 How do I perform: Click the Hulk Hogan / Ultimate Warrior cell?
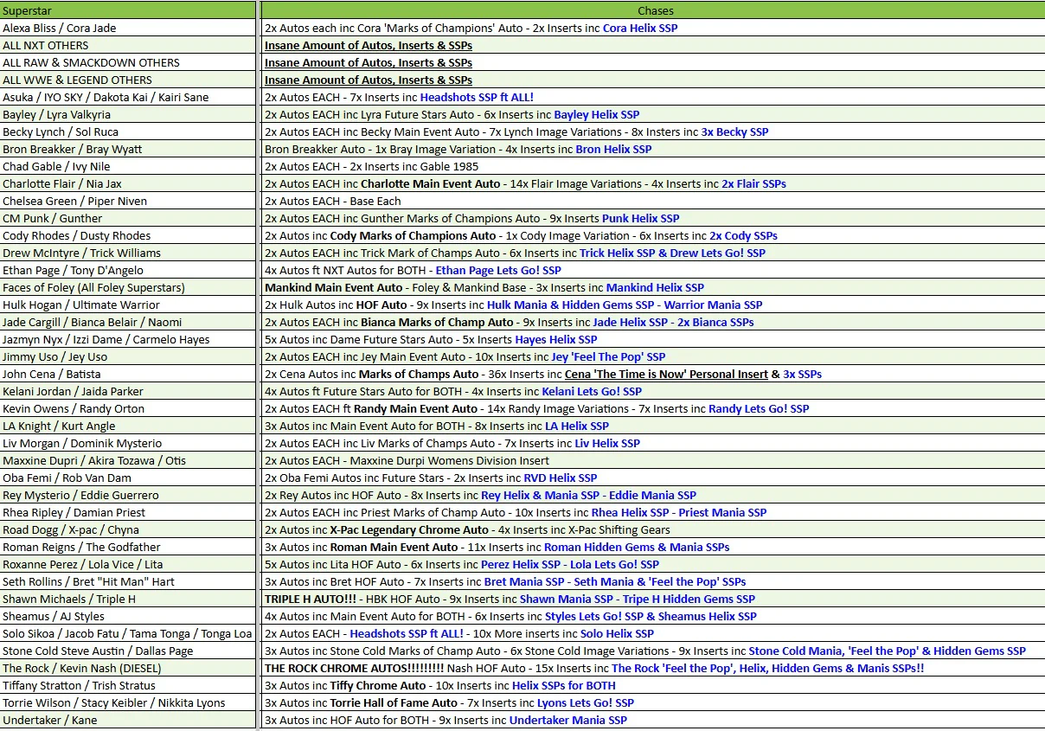pos(128,305)
